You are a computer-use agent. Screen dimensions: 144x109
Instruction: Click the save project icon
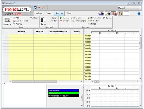[35, 8]
